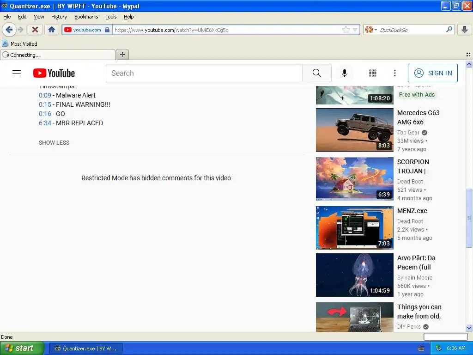Click the DuckDuckGo search input field
Viewport: 473px width, 355px height.
411,30
